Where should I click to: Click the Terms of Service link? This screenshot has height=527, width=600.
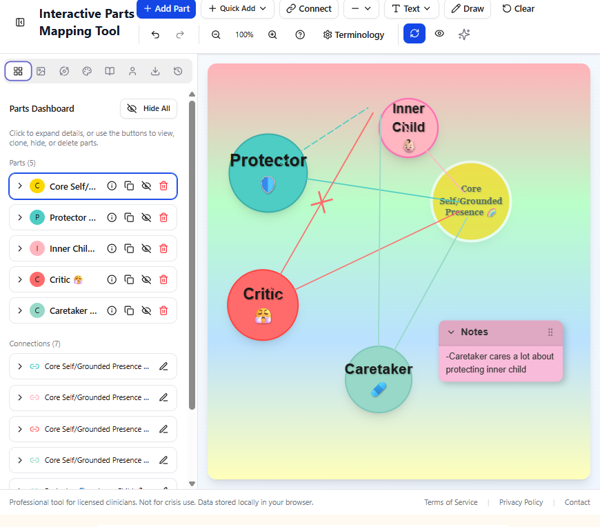pos(451,502)
